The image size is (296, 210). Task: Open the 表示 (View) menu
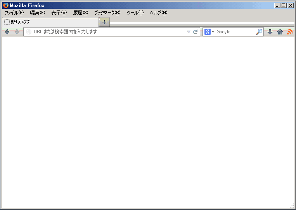(59, 13)
